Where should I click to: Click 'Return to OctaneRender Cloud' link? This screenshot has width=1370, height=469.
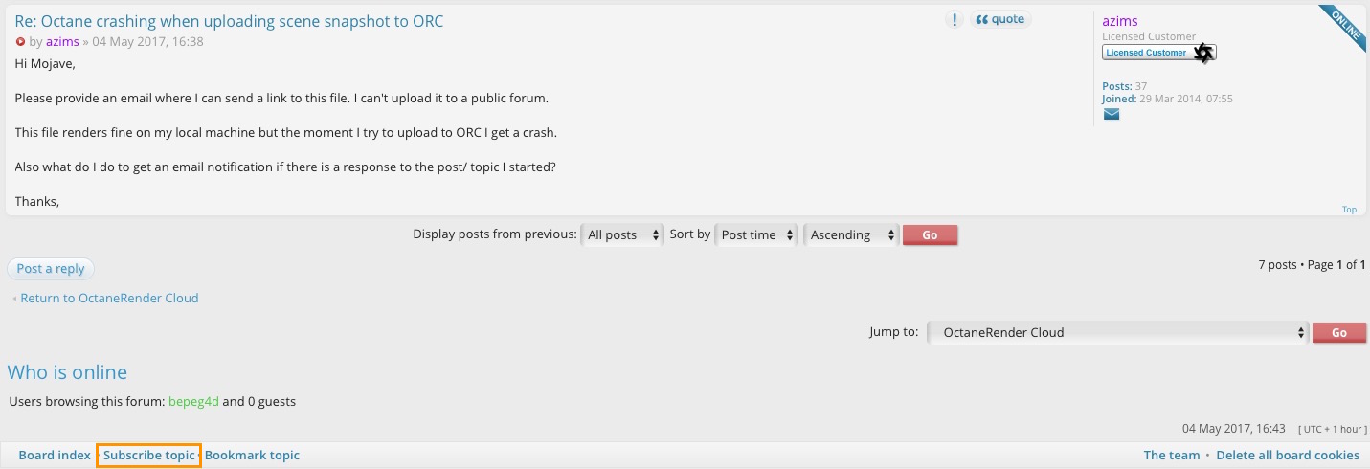click(109, 298)
